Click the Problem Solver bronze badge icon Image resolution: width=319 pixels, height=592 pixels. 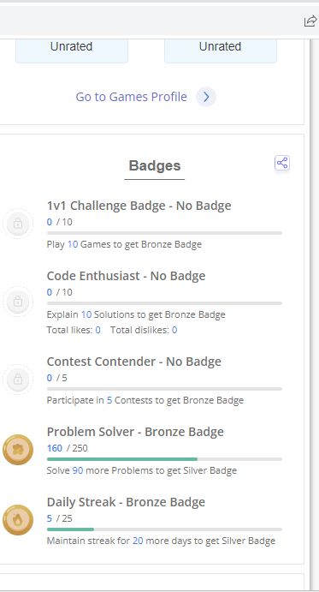(18, 450)
